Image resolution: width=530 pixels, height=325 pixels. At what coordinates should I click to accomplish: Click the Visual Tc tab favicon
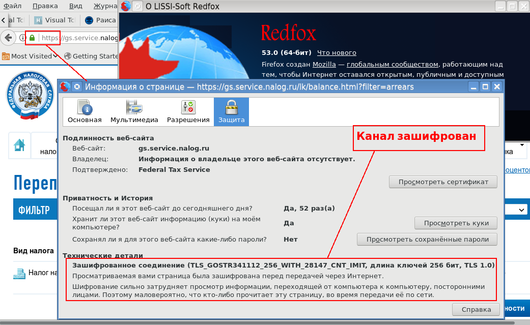coord(38,20)
